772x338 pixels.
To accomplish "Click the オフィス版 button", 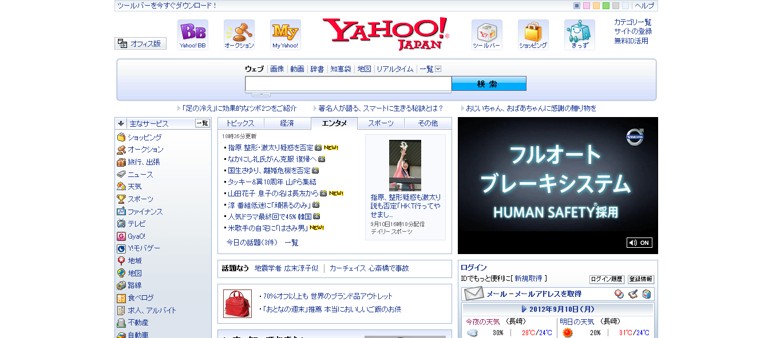I will [140, 43].
